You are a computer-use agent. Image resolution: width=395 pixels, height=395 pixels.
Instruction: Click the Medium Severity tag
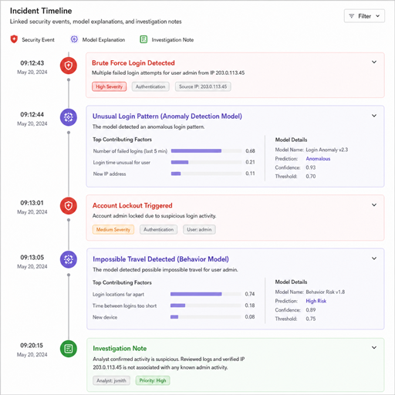[x=113, y=229]
